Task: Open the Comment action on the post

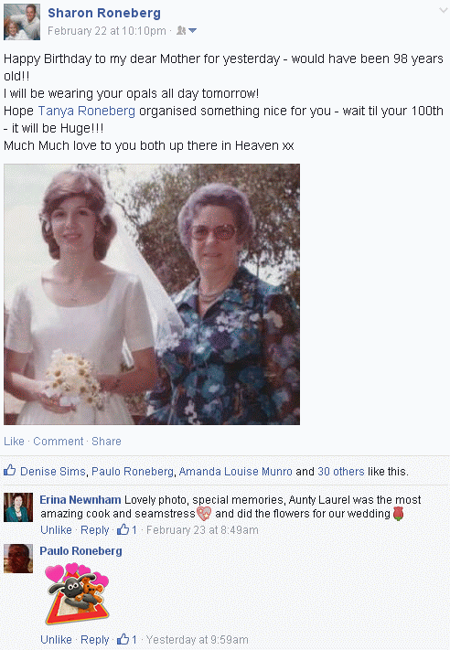Action: tap(58, 441)
